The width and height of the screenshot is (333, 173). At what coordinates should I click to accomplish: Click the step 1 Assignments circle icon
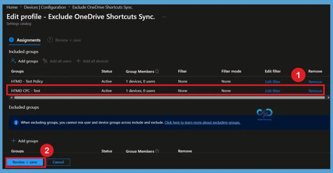coord(11,40)
